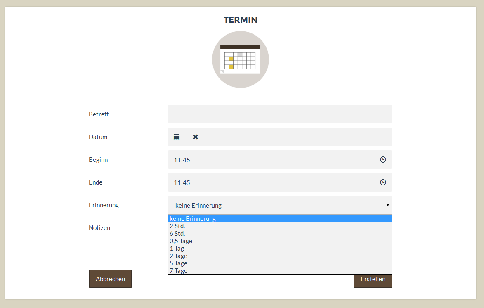Collapse the Erinnerung dropdown
The width and height of the screenshot is (484, 308).
click(x=280, y=205)
